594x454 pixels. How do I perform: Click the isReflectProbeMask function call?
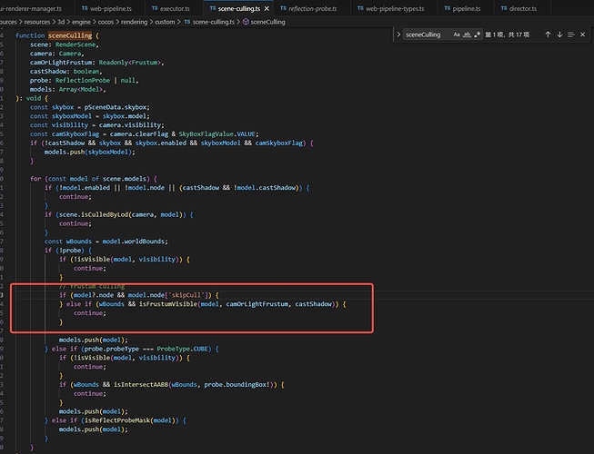coord(118,420)
